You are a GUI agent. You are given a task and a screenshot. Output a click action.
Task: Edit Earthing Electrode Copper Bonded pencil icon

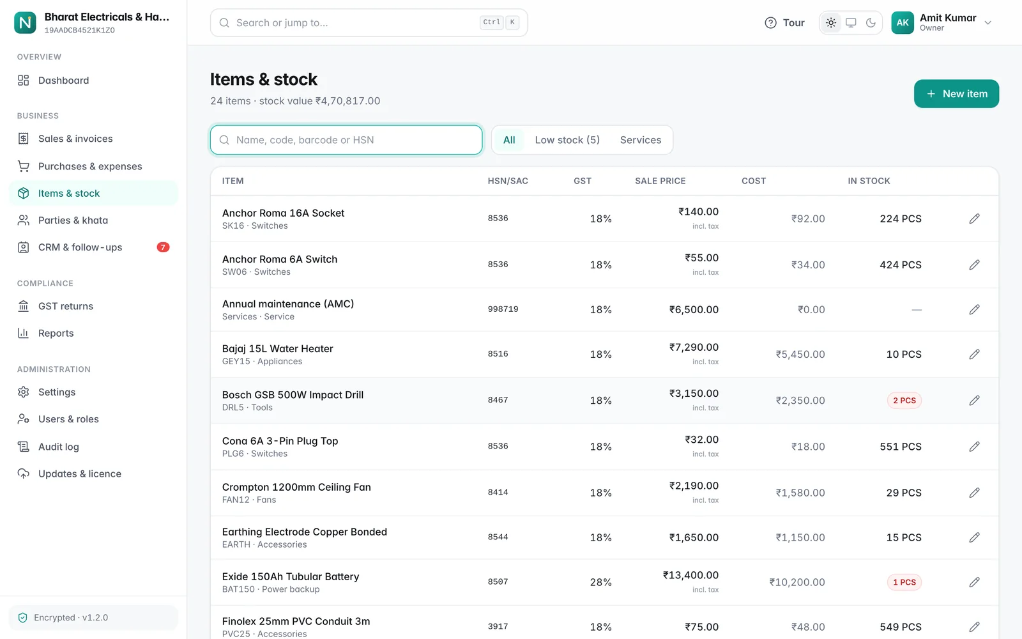[974, 537]
